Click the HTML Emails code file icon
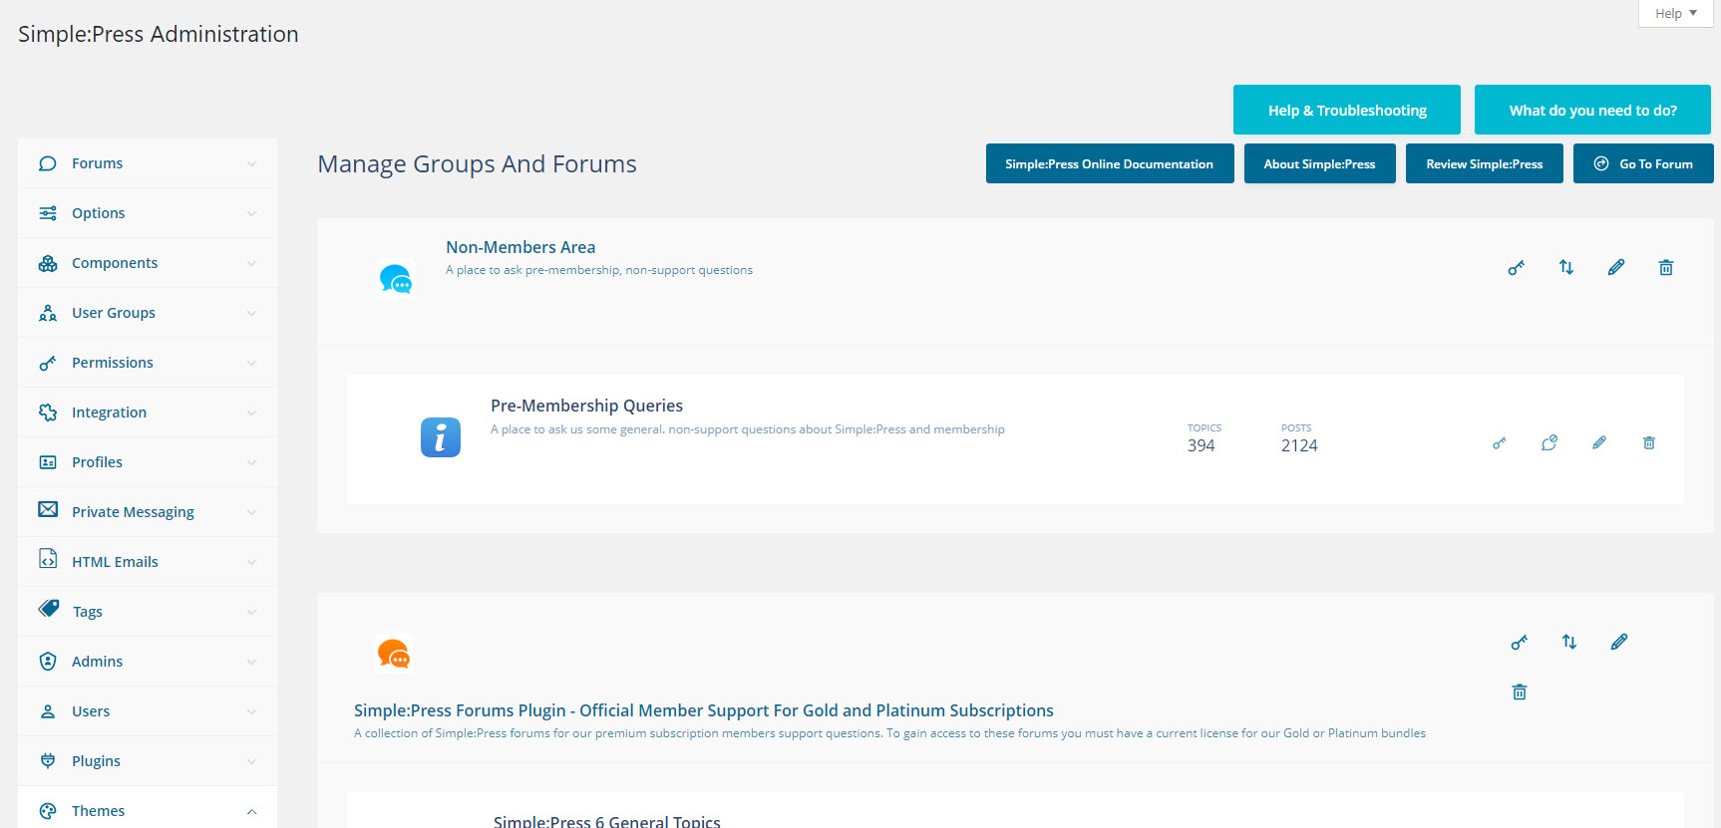This screenshot has width=1721, height=828. pos(47,558)
